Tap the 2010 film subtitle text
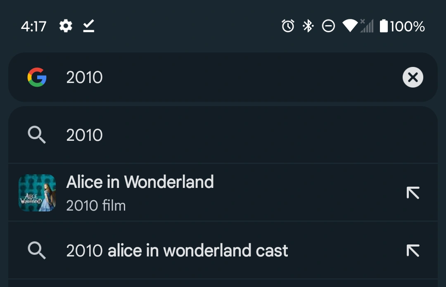Viewport: 446px width, 287px height. [96, 206]
